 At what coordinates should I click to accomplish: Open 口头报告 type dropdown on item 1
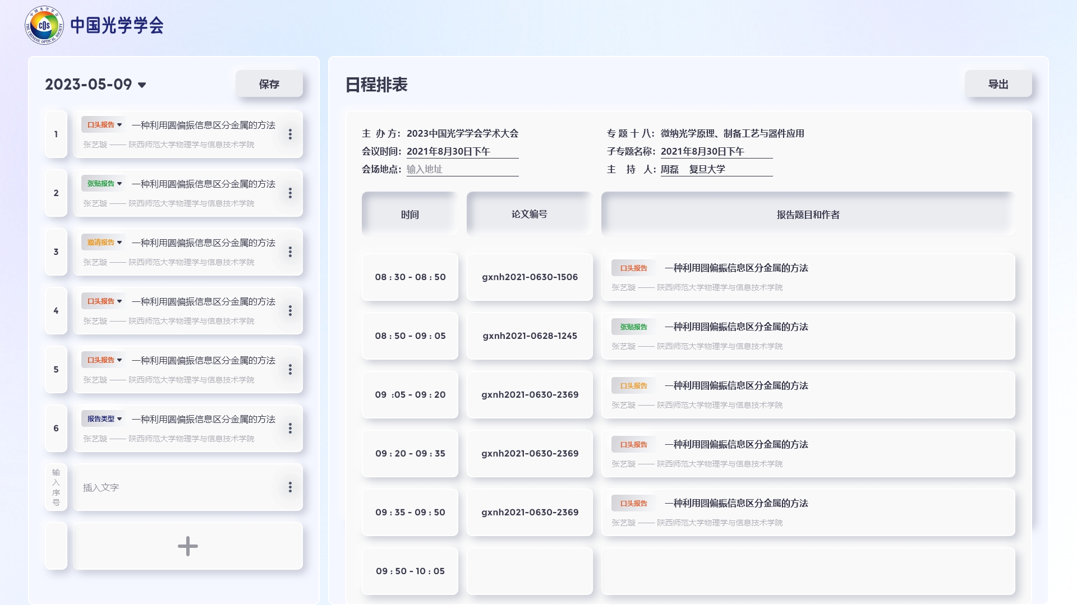tap(104, 125)
